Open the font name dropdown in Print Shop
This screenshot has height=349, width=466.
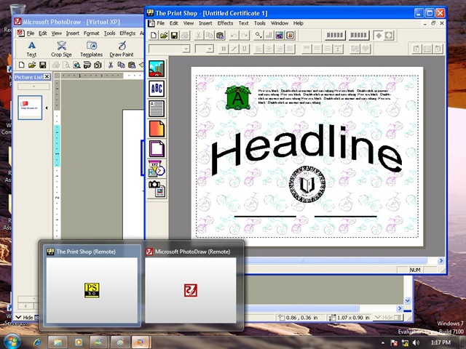tap(186, 49)
